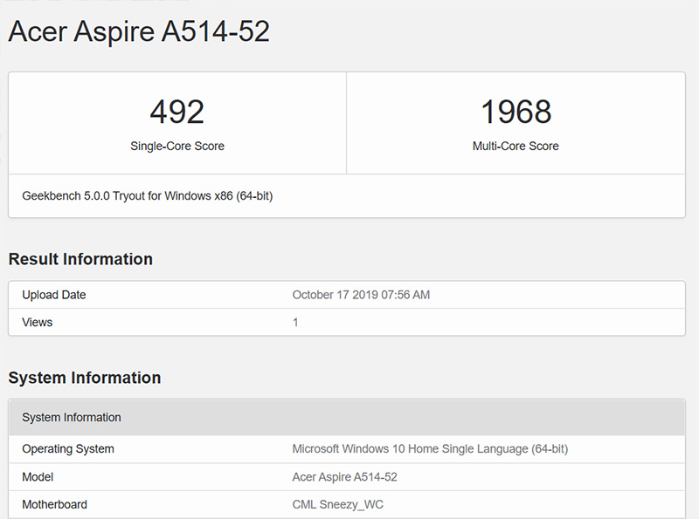Click the October 17 2019 upload timestamp
Screen dimensions: 699x519
[361, 295]
